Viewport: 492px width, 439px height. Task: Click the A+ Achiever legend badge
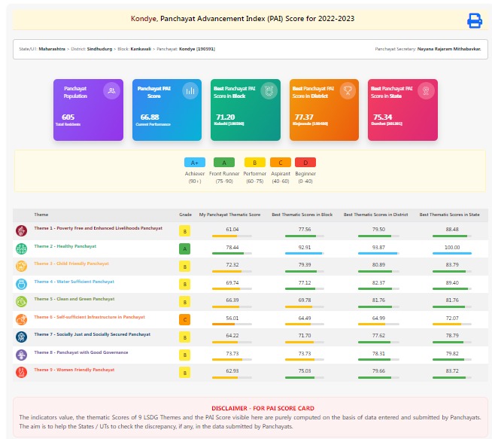[x=194, y=162]
